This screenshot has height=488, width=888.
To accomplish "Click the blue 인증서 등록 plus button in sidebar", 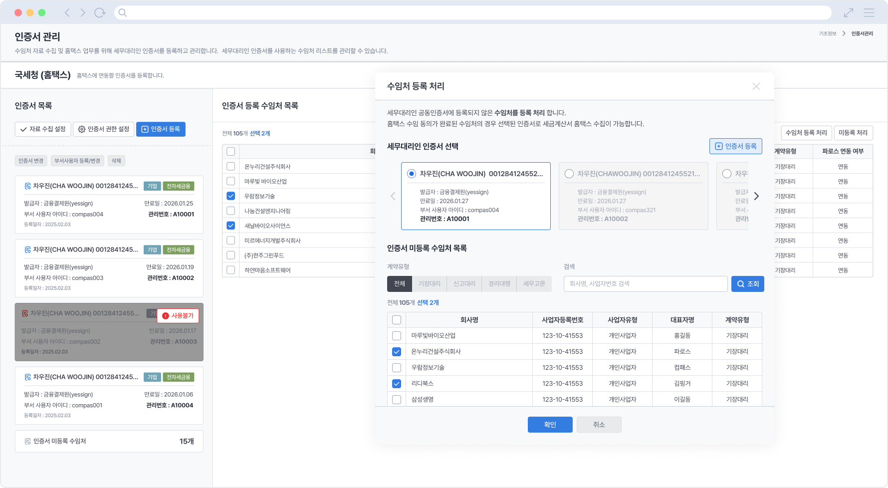I will (161, 129).
